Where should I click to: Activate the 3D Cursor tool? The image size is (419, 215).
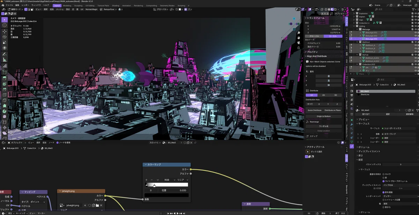tap(5, 25)
